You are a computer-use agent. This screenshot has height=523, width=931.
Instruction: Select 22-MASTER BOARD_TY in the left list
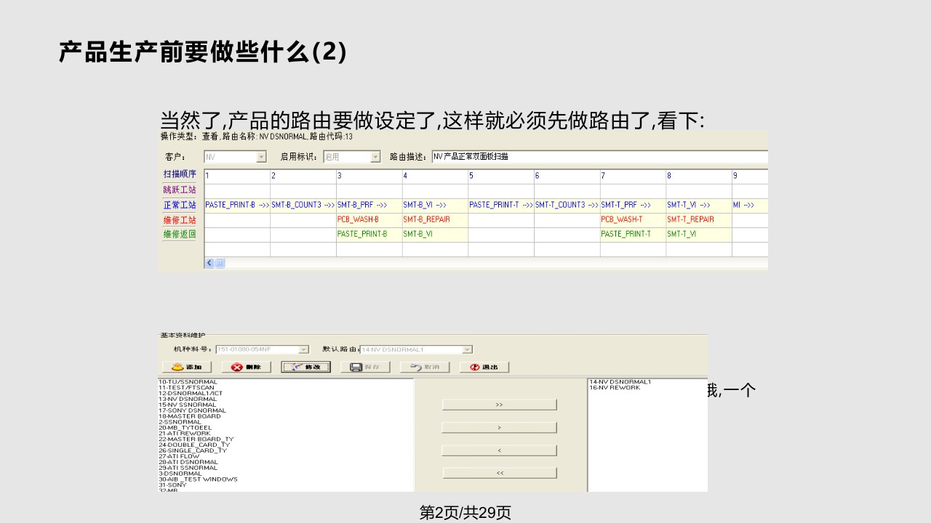click(196, 439)
